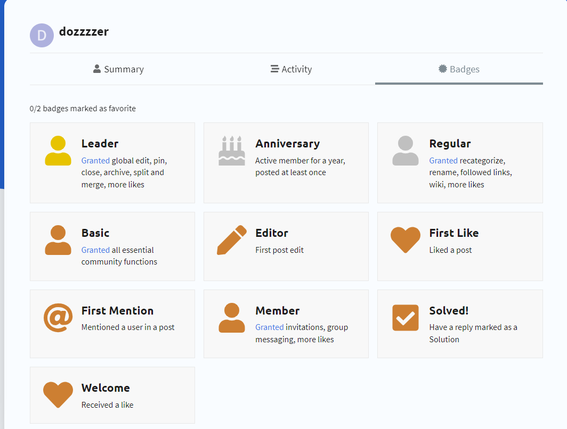The height and width of the screenshot is (429, 567).
Task: Click the Basic badge person icon
Action: 58,240
